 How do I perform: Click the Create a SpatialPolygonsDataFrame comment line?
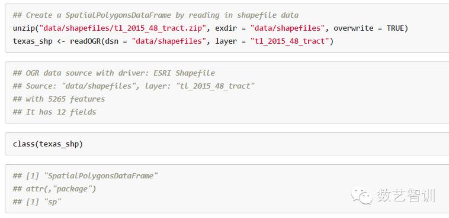[x=156, y=15]
